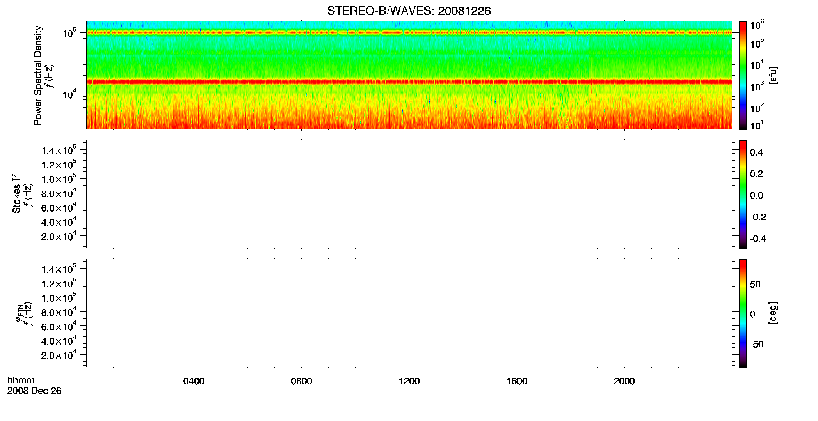Image resolution: width=818 pixels, height=421 pixels.
Task: Click the 0800 time axis label
Action: (x=301, y=381)
